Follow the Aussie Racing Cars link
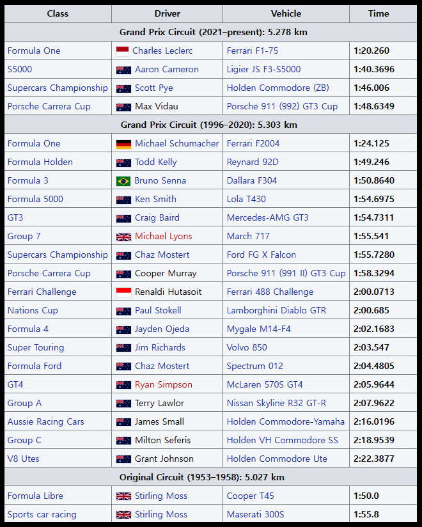Image resolution: width=422 pixels, height=527 pixels. click(45, 421)
